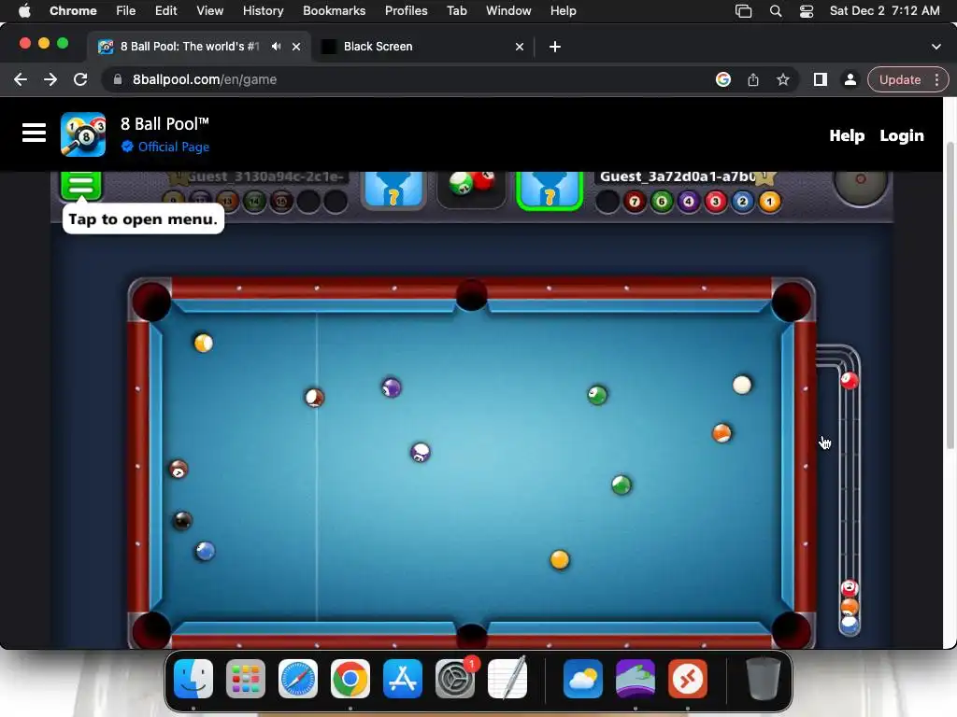Open the site hamburger navigation menu
This screenshot has width=957, height=717.
[x=35, y=133]
